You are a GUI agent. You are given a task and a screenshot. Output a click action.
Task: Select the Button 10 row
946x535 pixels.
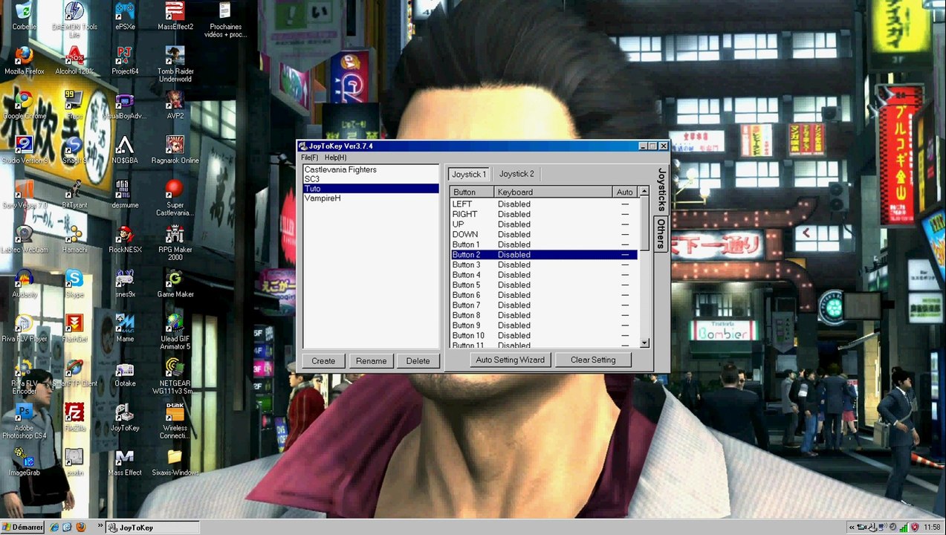[x=544, y=335]
